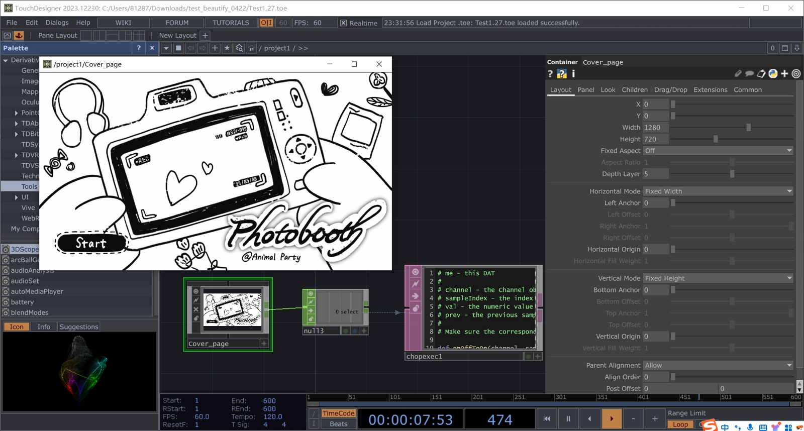Click the palette browser anchor icon
Screen dimensions: 804x431
coord(19,35)
